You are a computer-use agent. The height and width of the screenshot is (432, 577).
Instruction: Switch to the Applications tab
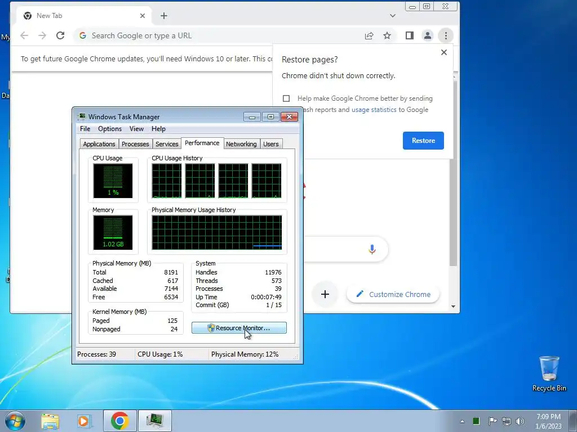coord(99,144)
